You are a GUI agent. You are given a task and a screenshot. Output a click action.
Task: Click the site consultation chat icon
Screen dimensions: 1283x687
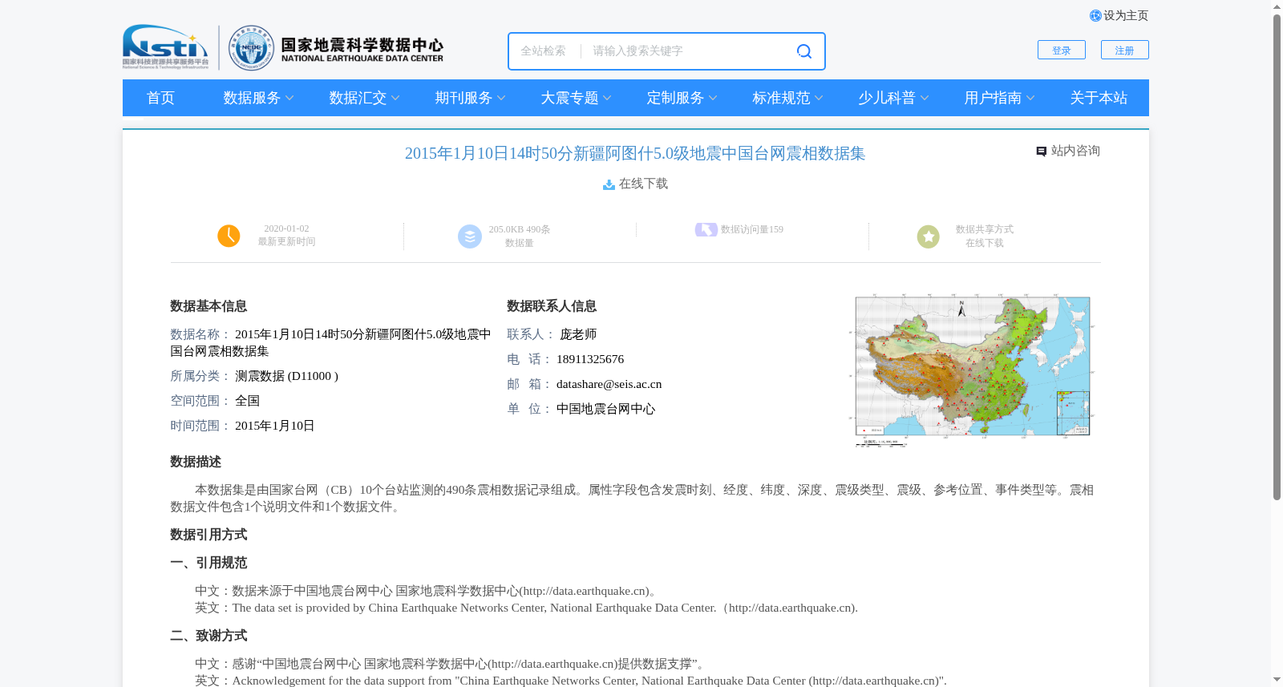[1041, 152]
